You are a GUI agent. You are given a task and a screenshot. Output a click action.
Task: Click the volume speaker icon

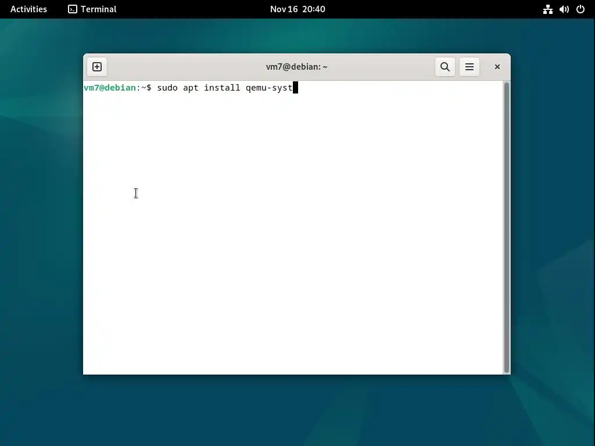coord(564,9)
